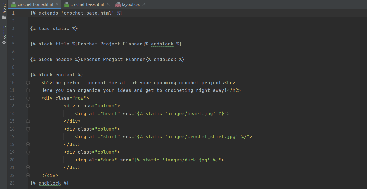Click the underlined endblock text on line 5
Screen dimensions: 367x189
[162, 44]
